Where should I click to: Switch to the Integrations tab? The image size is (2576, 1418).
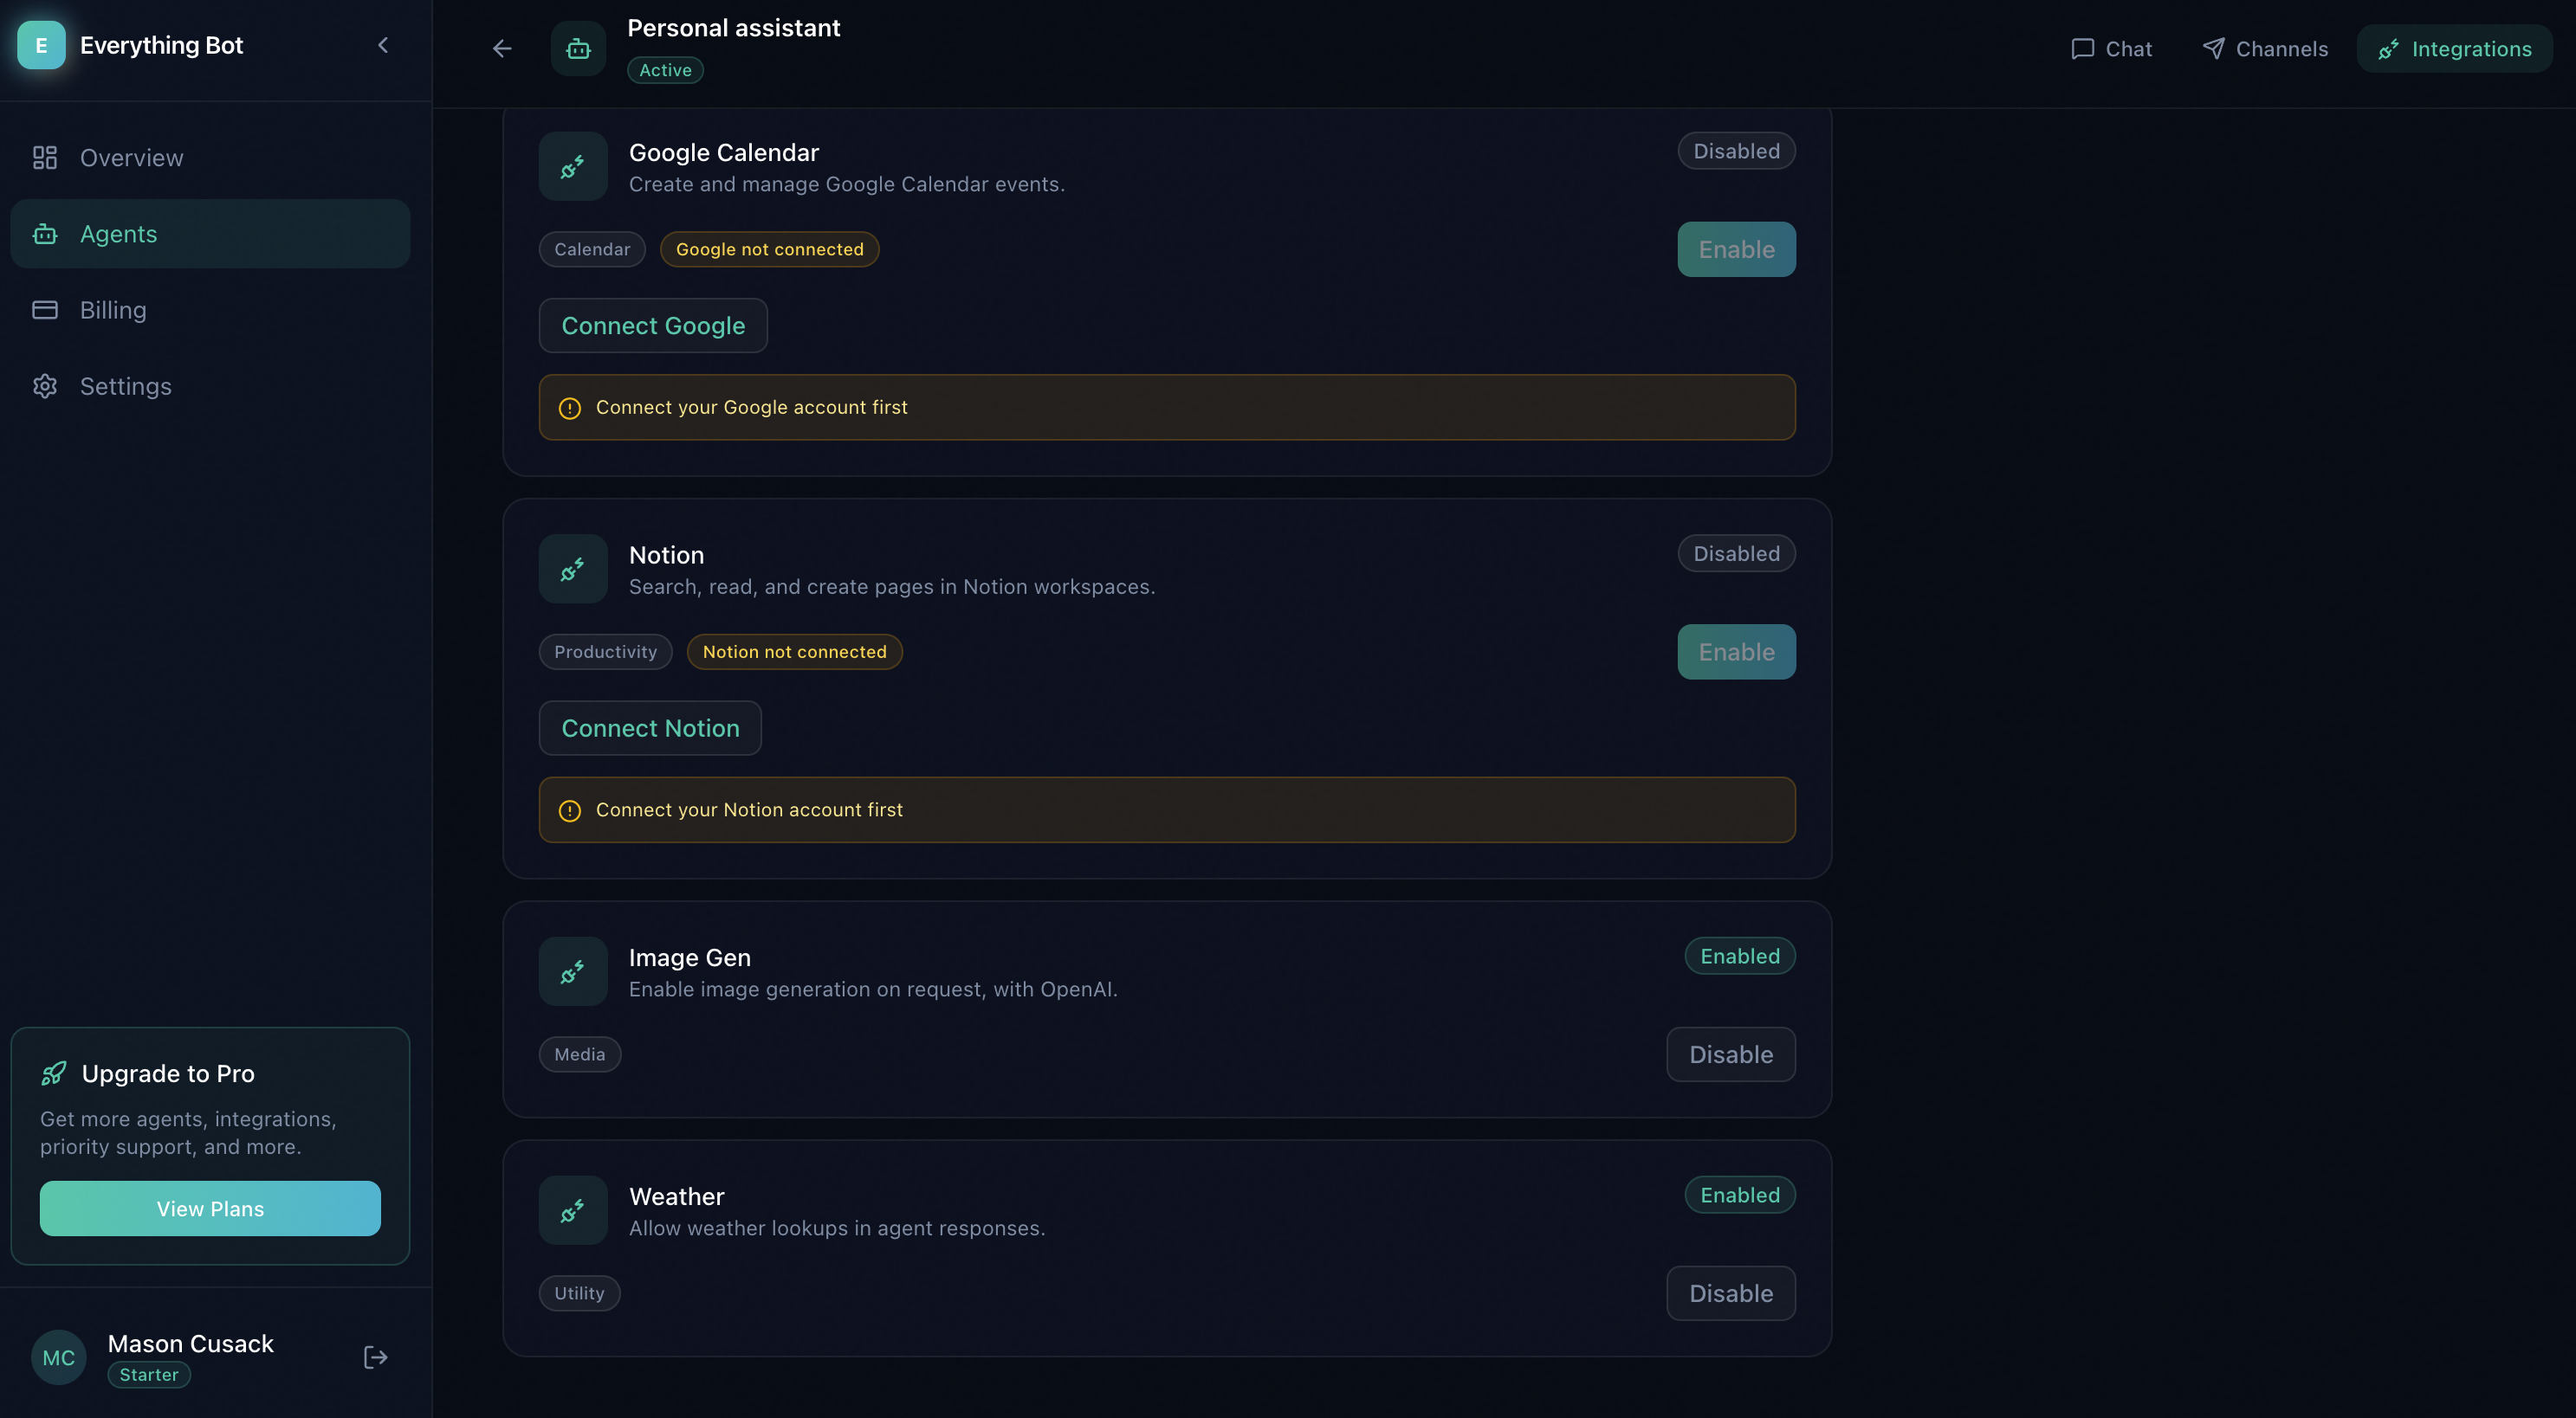pyautogui.click(x=2454, y=48)
